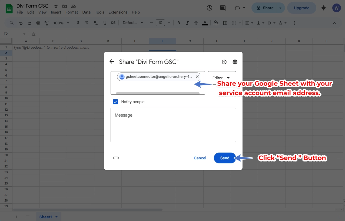345x221 pixels.
Task: Toggle the starred status of the spreadsheet
Action: click(56, 6)
